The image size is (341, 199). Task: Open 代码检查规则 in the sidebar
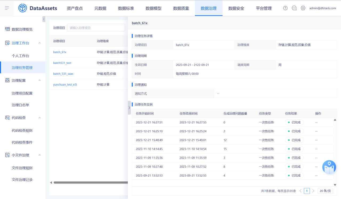tap(23, 130)
